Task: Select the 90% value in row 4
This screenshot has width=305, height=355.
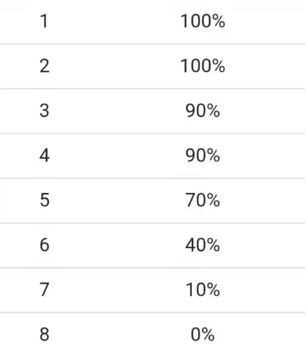Action: (x=203, y=156)
